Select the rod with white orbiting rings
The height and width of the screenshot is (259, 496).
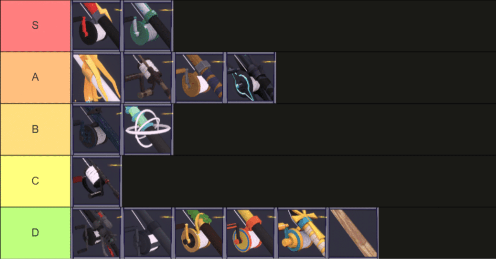tap(148, 129)
